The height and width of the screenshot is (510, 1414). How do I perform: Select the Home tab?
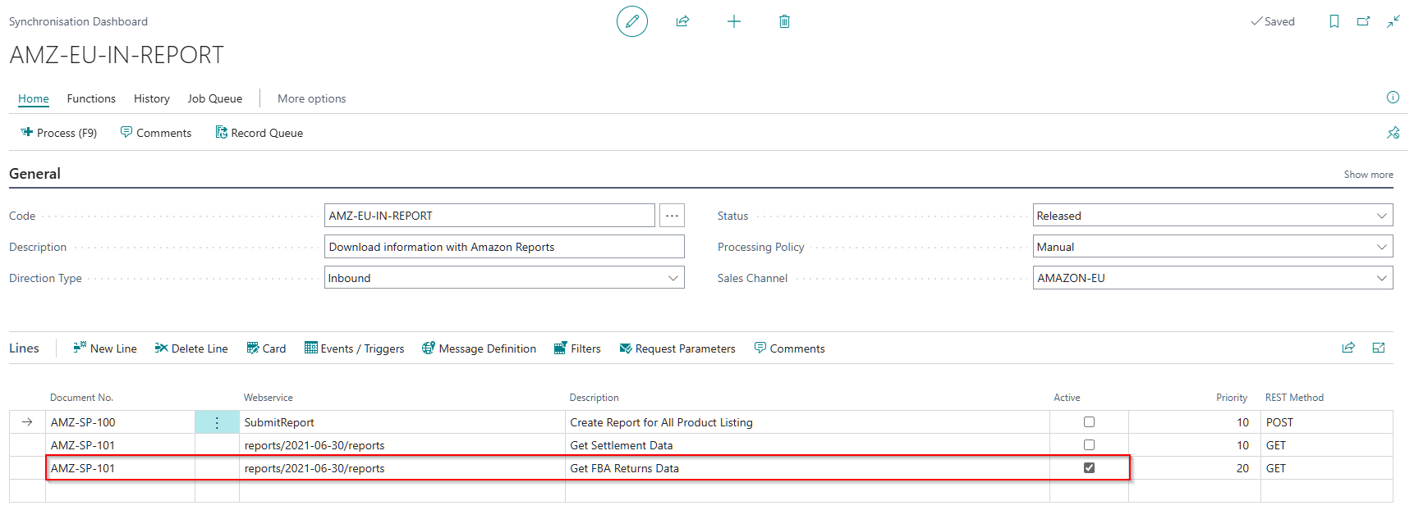[x=34, y=98]
